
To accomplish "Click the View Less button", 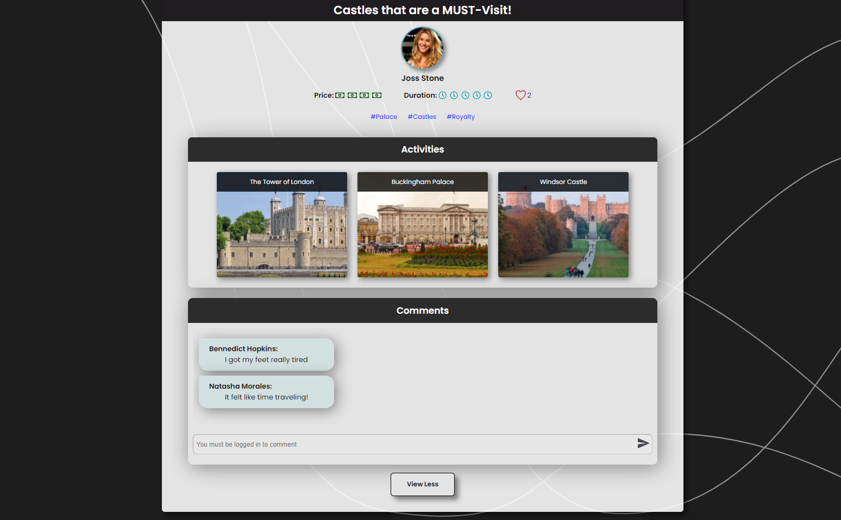I will point(423,484).
